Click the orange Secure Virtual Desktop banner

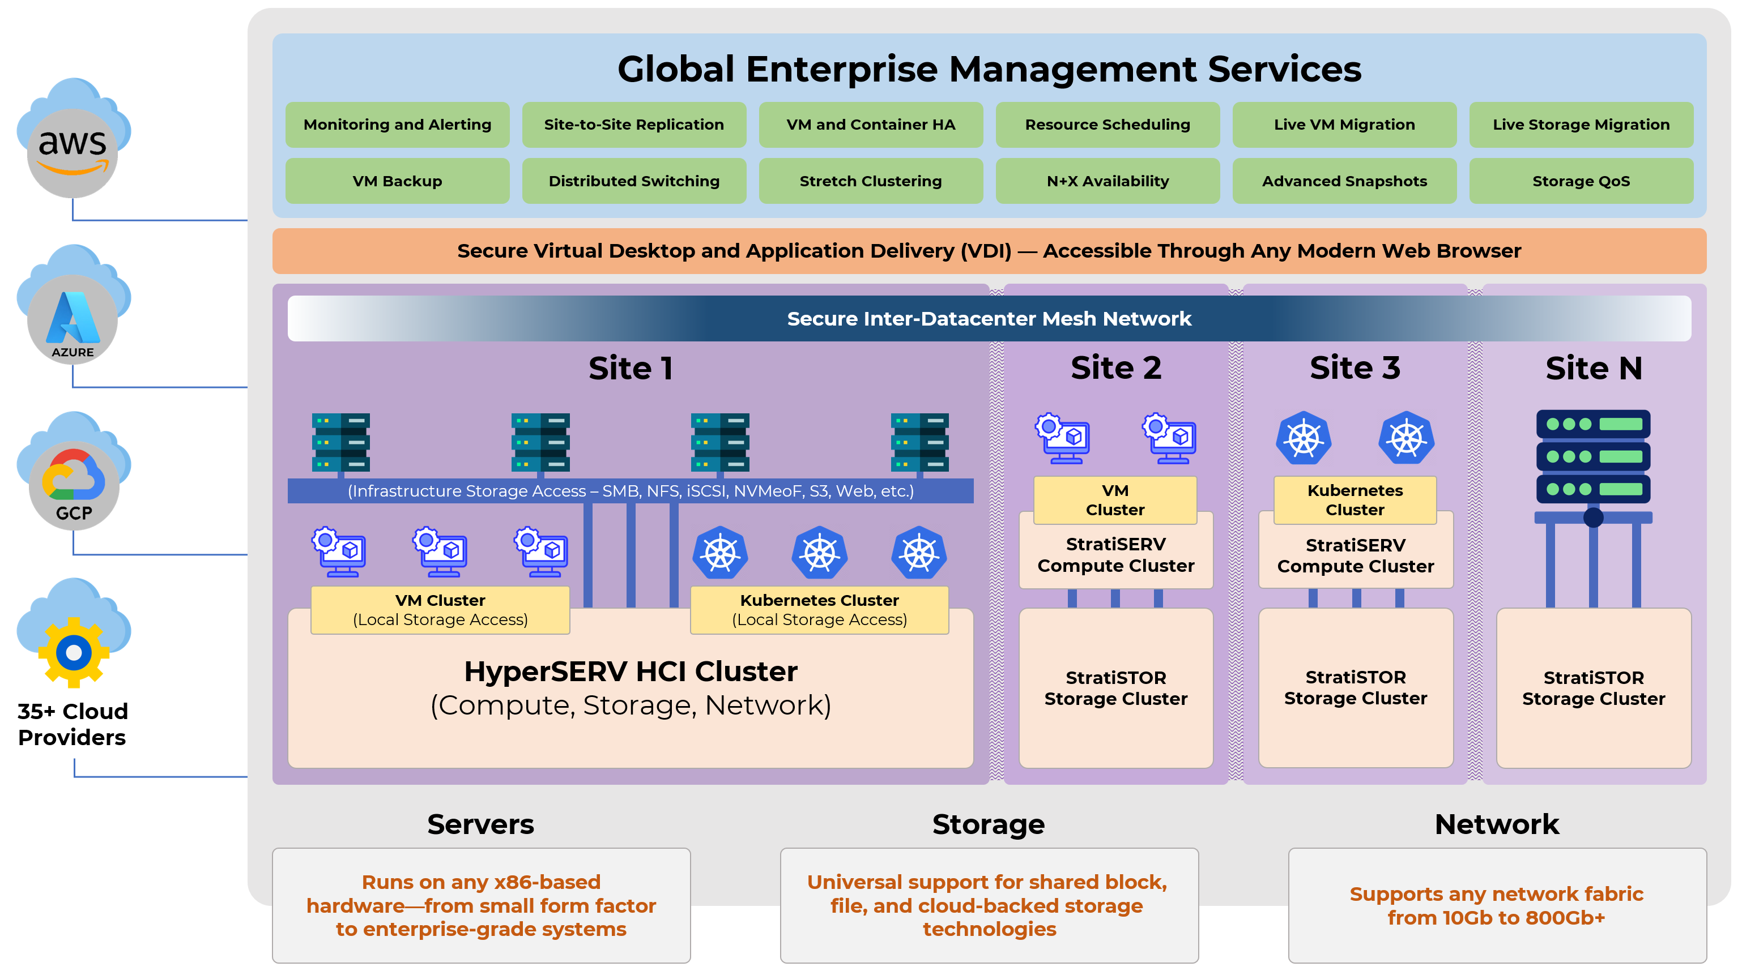pos(989,251)
